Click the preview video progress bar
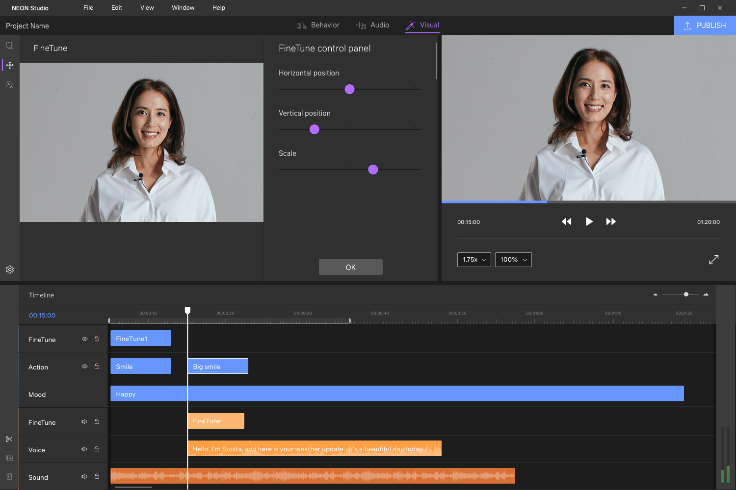 click(x=589, y=201)
